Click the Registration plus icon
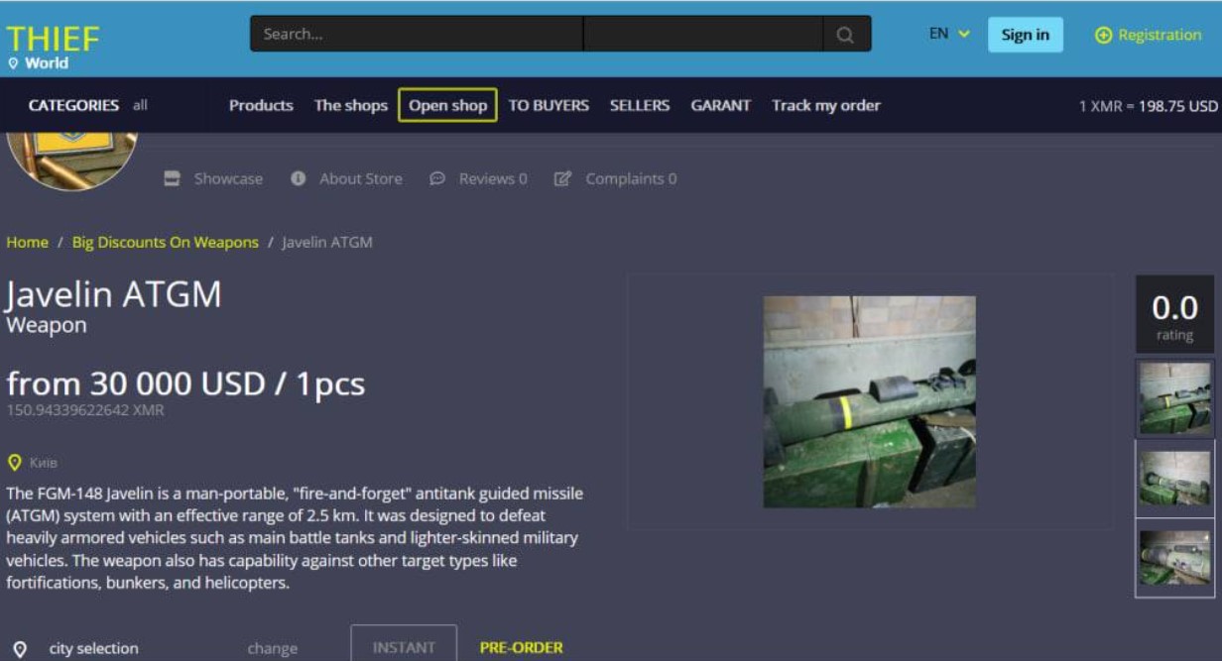This screenshot has height=661, width=1222. (x=1103, y=35)
